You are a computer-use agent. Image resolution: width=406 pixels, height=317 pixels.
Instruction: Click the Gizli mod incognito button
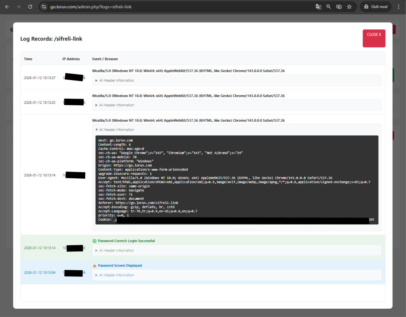coord(375,7)
